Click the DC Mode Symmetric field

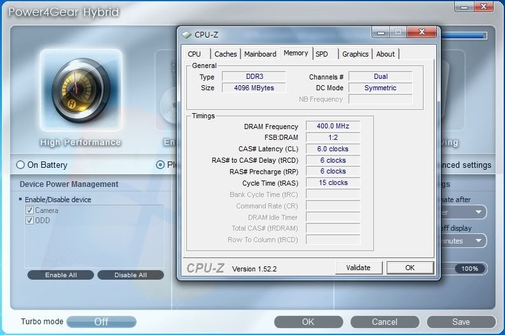[380, 88]
